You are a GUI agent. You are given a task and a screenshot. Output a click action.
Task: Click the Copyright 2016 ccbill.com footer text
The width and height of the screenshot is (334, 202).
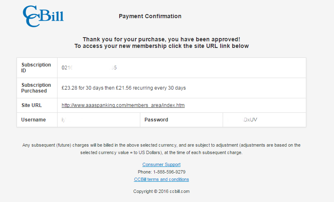(x=161, y=191)
